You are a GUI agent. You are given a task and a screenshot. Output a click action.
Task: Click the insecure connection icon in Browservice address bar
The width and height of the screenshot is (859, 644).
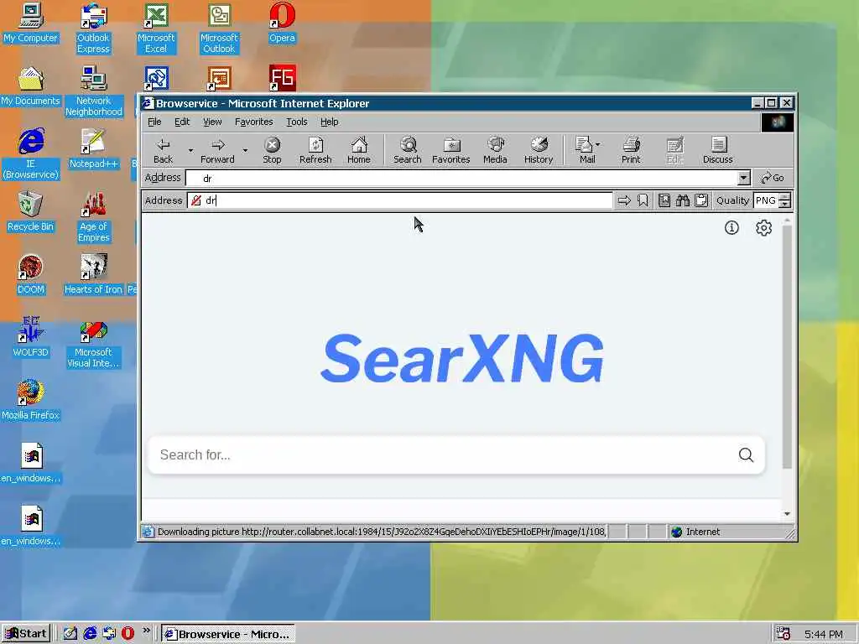[x=195, y=200]
